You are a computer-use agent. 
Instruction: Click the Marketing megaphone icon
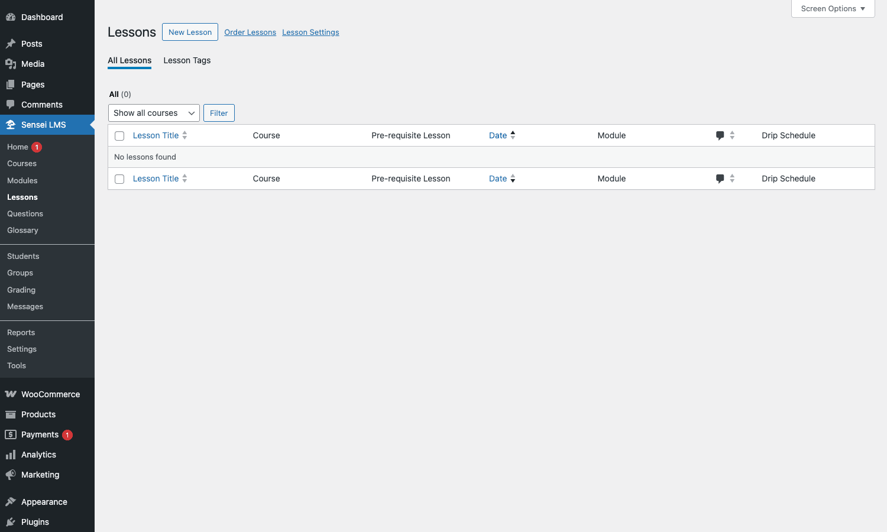point(11,475)
